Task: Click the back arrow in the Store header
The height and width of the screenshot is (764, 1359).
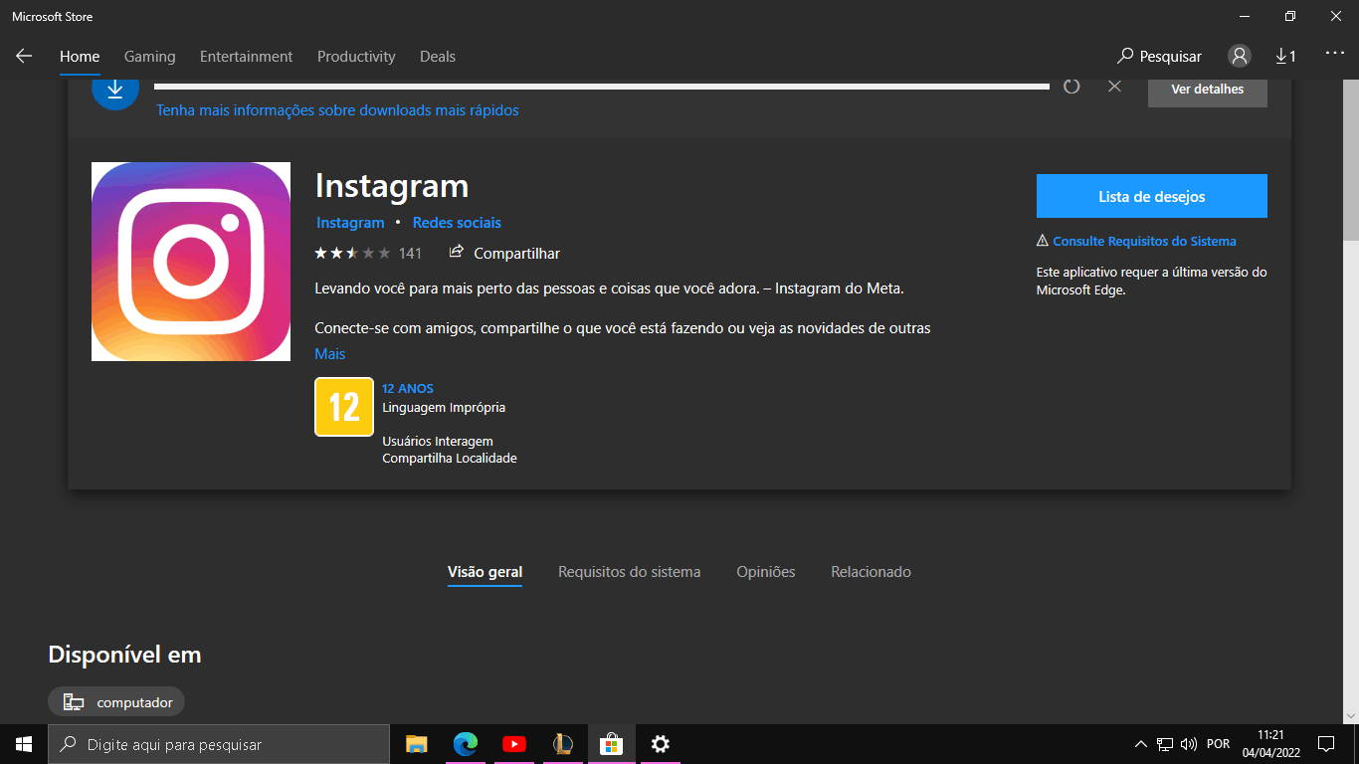Action: [x=24, y=57]
